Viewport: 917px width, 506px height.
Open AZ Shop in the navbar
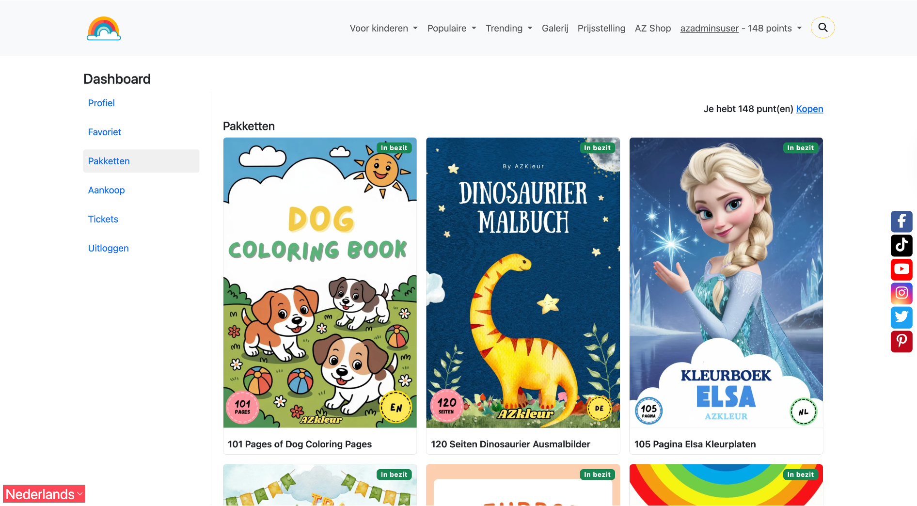(x=653, y=28)
